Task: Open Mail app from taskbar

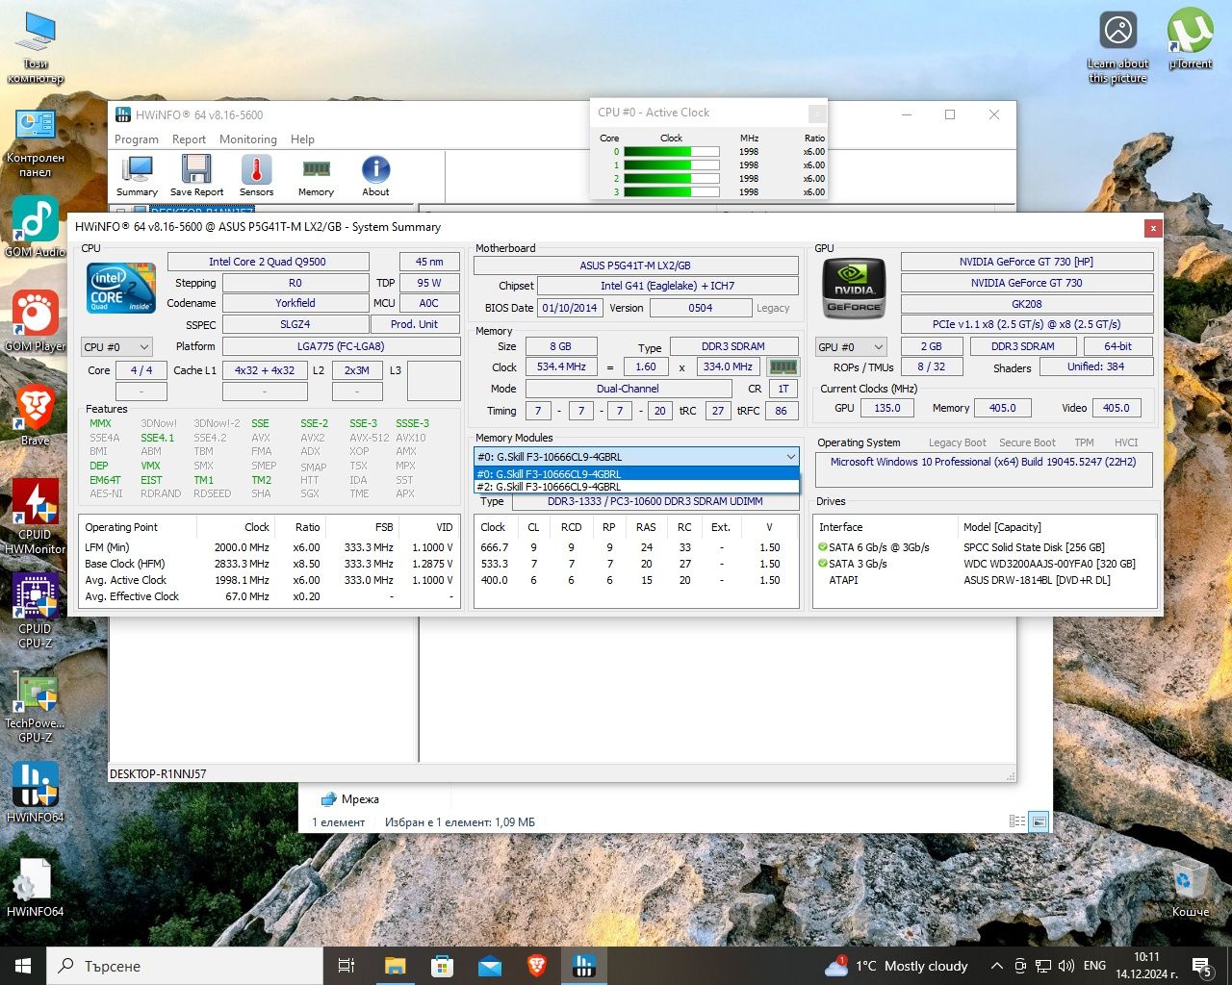Action: (x=490, y=966)
